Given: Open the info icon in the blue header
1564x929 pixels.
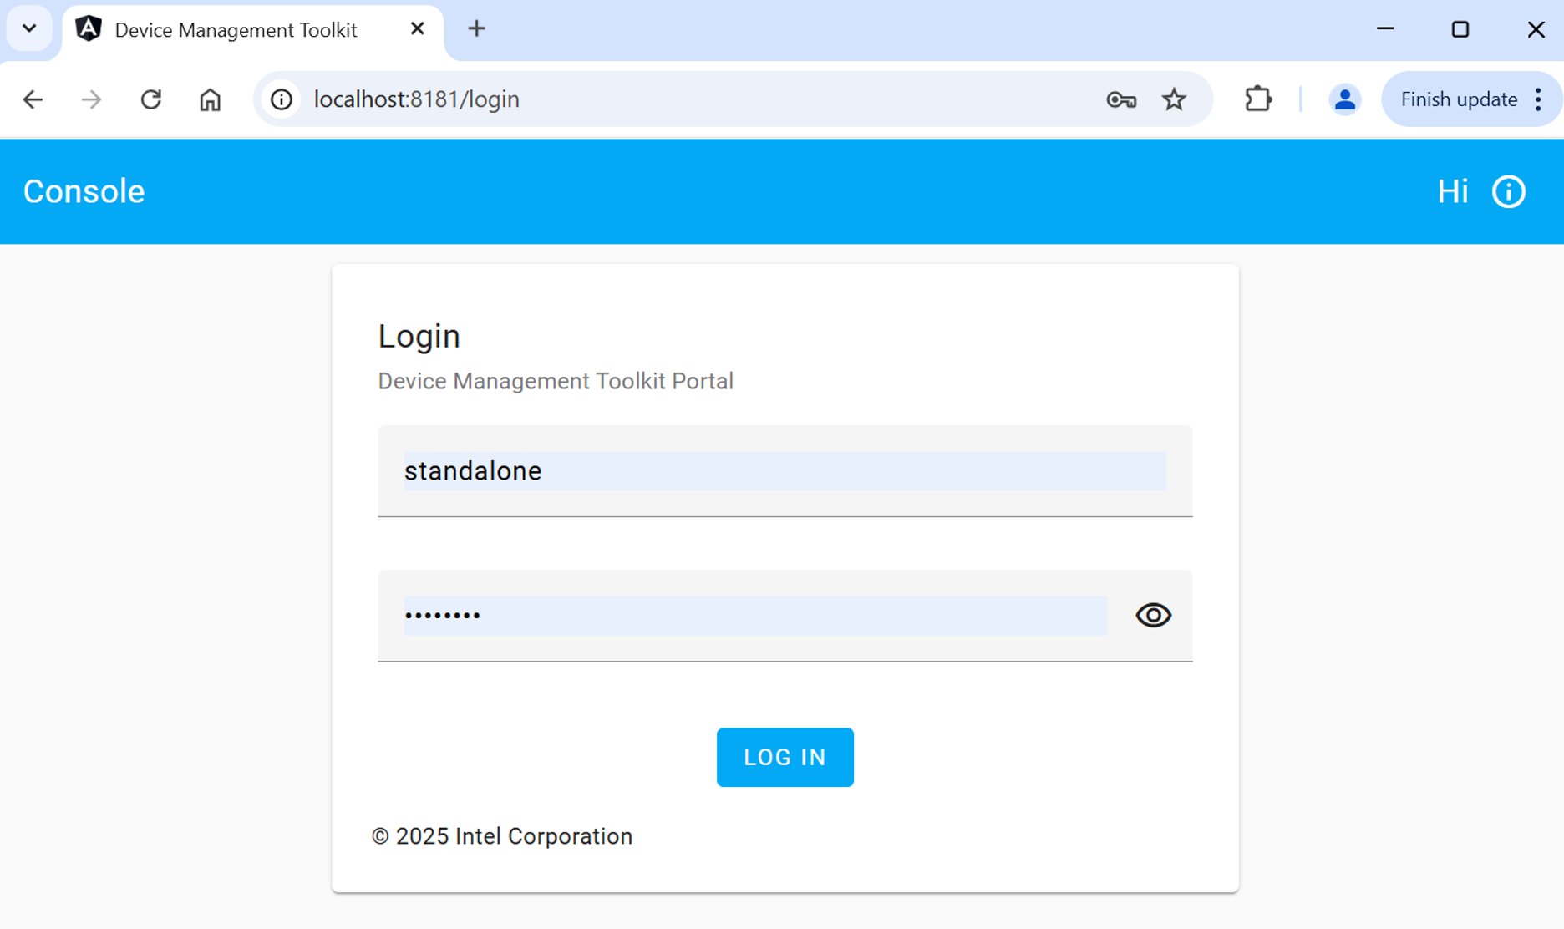Looking at the screenshot, I should coord(1508,191).
